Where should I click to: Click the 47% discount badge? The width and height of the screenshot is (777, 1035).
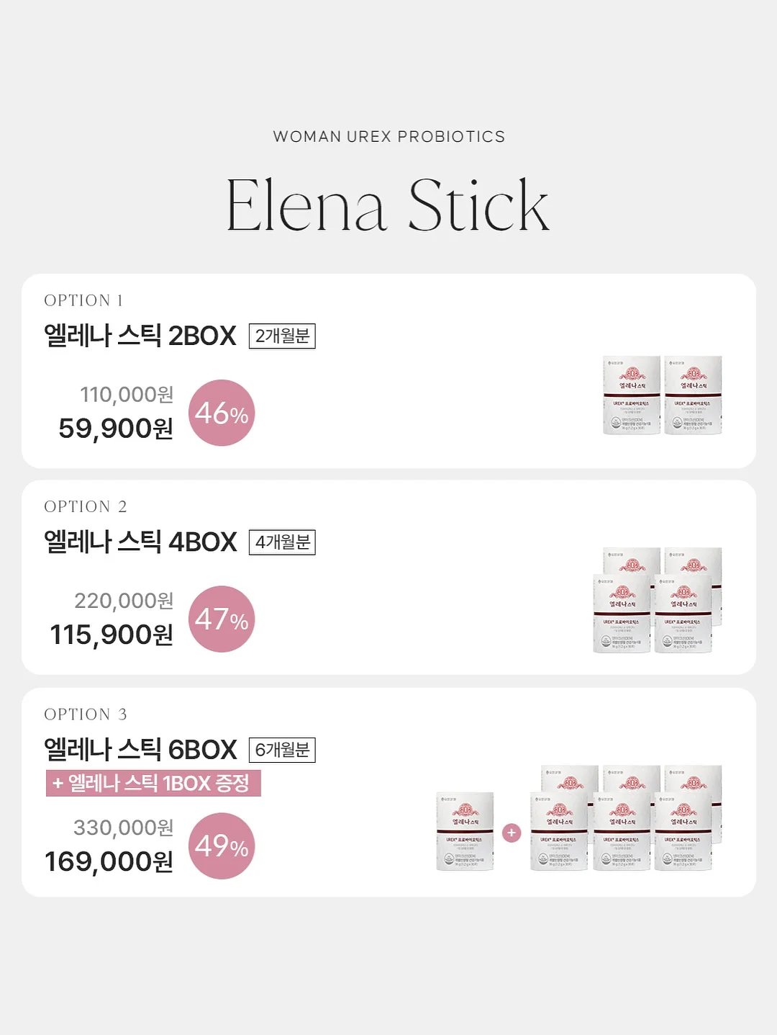tap(222, 619)
